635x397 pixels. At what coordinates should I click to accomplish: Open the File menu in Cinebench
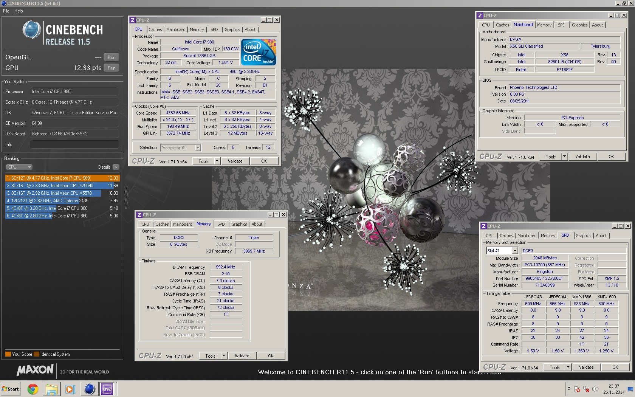click(6, 11)
